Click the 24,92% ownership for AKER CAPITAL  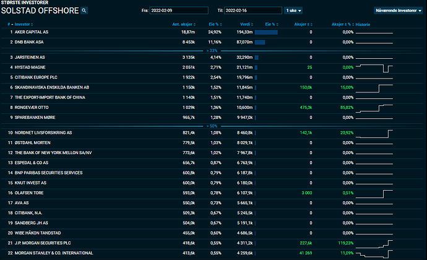pos(215,32)
